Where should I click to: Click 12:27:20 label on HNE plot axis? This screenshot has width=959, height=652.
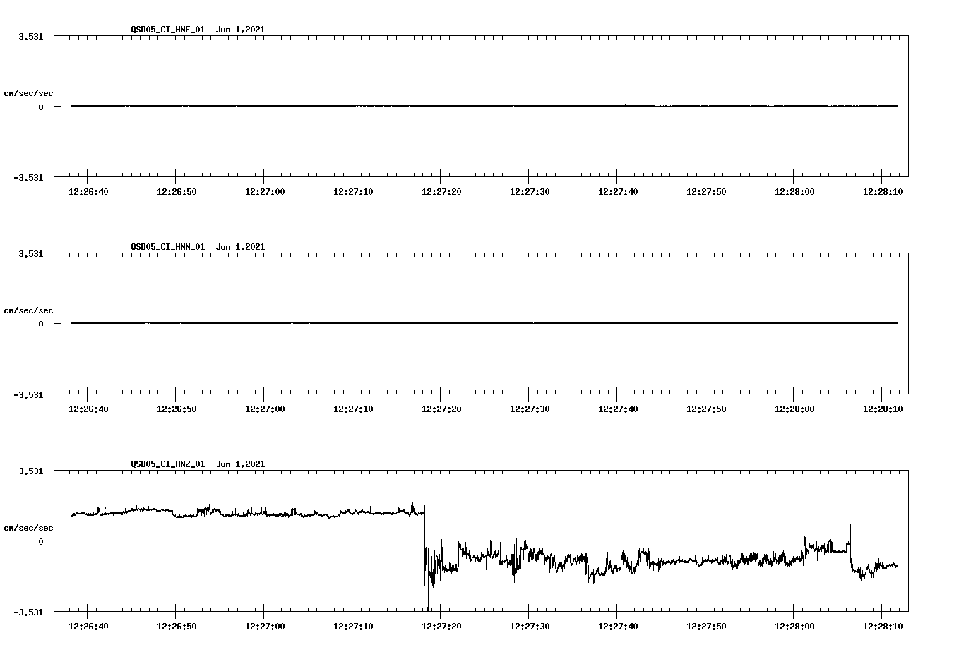pyautogui.click(x=441, y=192)
